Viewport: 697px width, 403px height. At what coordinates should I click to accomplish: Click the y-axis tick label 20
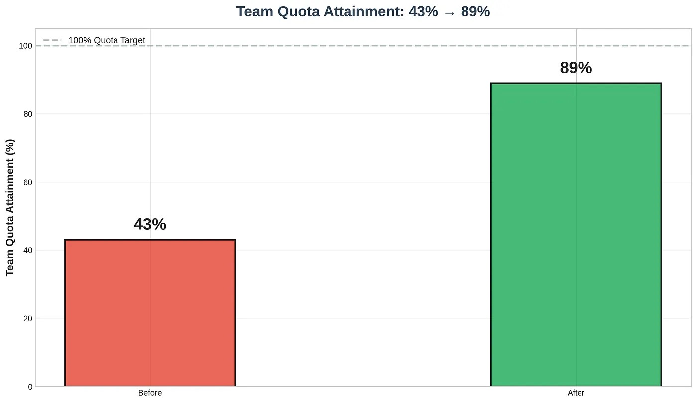[28, 318]
